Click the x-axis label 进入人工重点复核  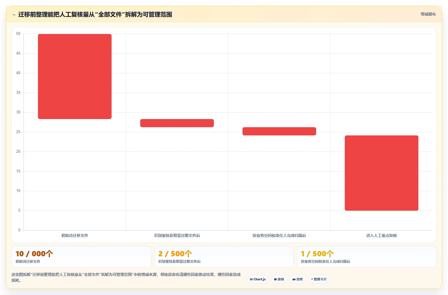tap(381, 235)
